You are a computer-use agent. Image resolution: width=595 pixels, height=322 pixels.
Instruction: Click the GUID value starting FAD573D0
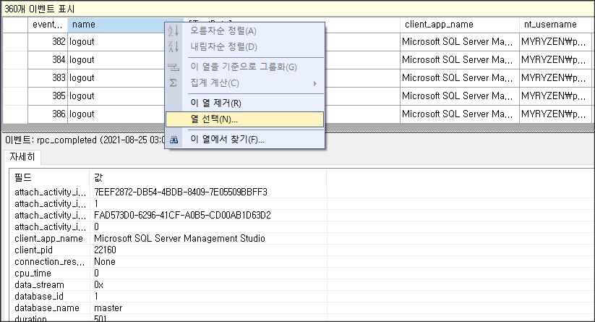(x=182, y=216)
